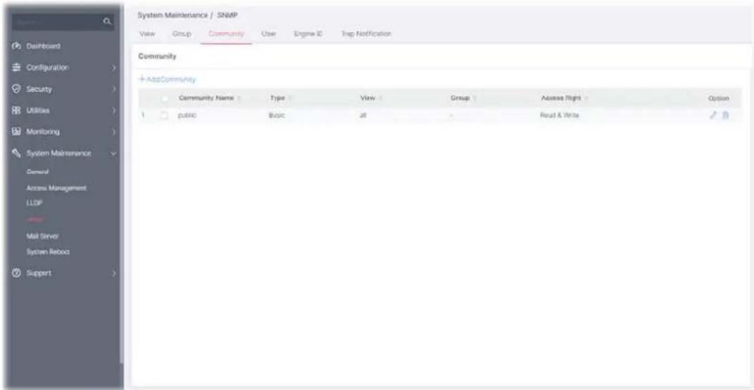Click the Dashboard gauge icon

15,46
